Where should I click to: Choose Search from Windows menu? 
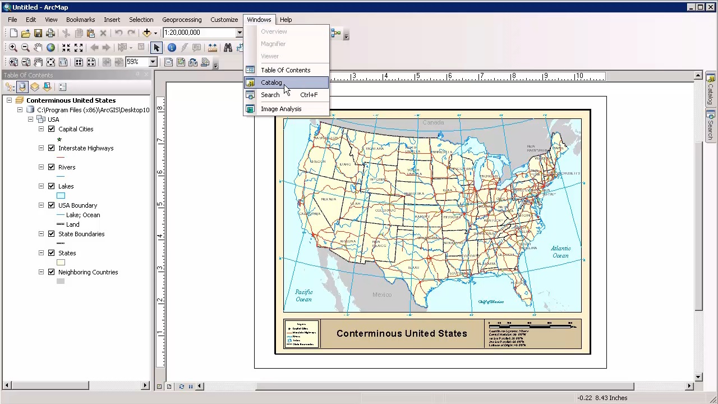(286, 95)
